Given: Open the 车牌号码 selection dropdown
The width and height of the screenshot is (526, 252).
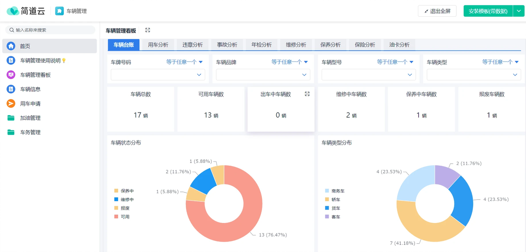Looking at the screenshot, I should (x=158, y=75).
